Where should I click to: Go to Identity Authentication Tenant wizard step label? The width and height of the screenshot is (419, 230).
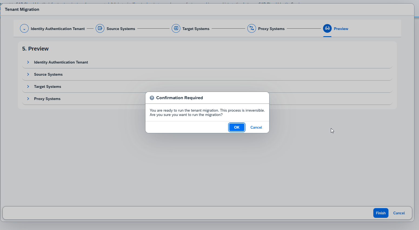pyautogui.click(x=58, y=29)
